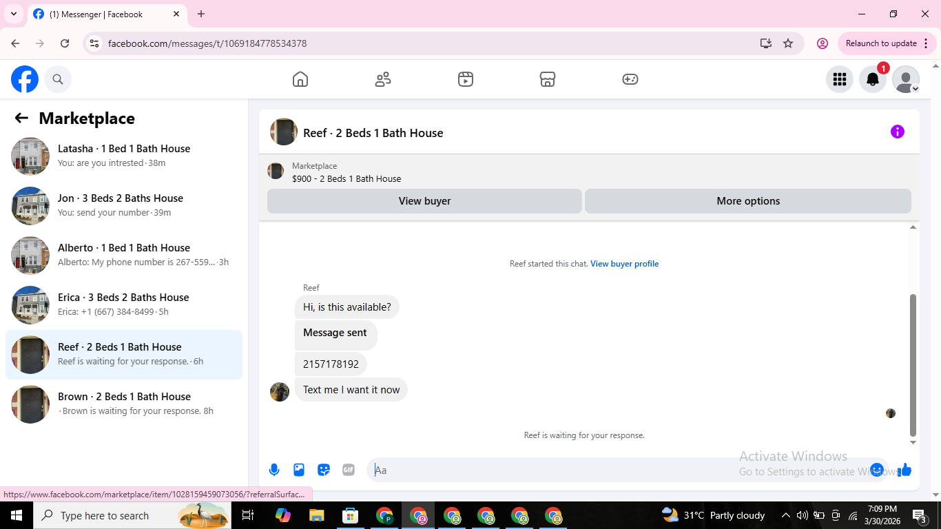Screen dimensions: 941x529
Task: Click the View buyer button
Action: [424, 201]
